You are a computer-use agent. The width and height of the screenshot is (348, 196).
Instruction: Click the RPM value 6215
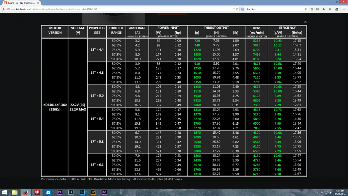(x=257, y=174)
